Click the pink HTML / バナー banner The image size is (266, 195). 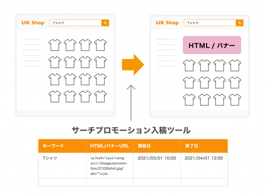point(212,45)
